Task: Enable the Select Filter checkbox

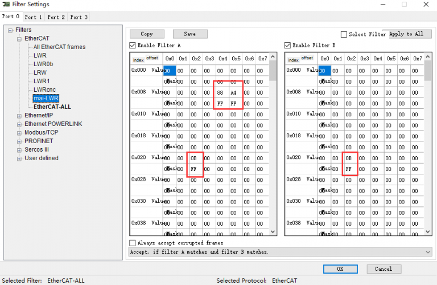Action: pyautogui.click(x=344, y=34)
